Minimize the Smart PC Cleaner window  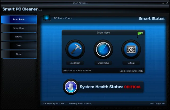[163, 3]
